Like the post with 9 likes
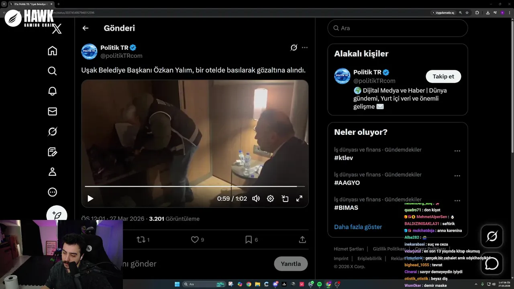The height and width of the screenshot is (289, 514). point(197,240)
